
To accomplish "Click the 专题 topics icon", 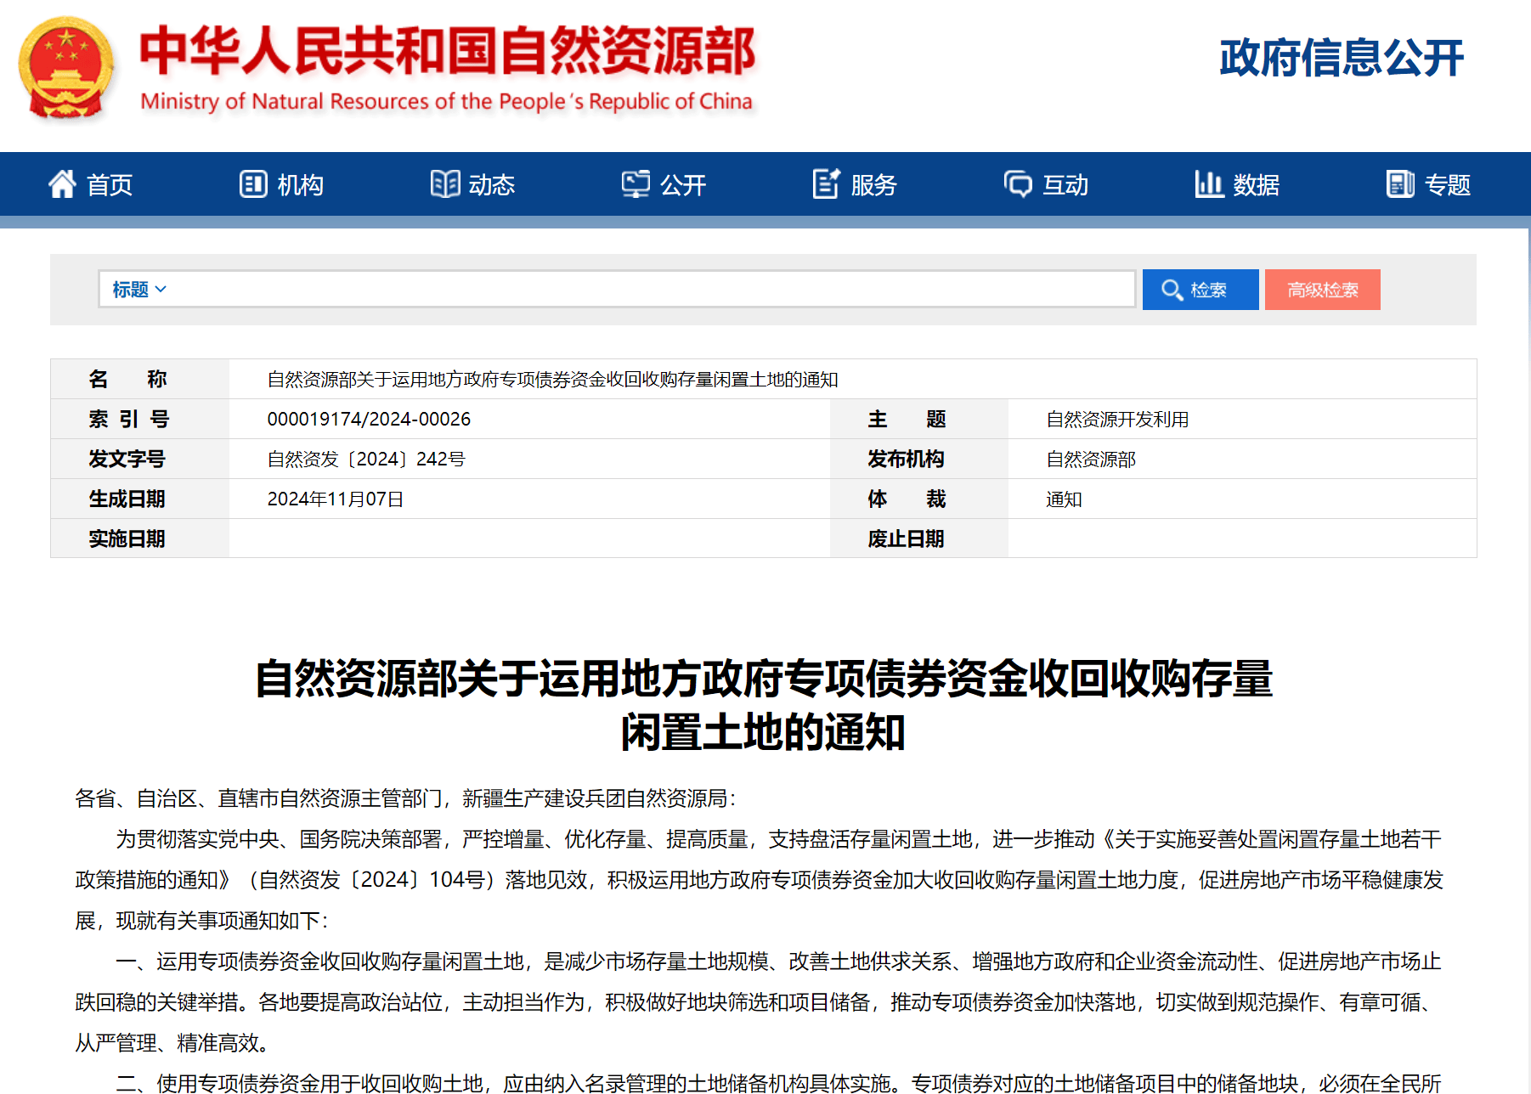I will coord(1398,184).
